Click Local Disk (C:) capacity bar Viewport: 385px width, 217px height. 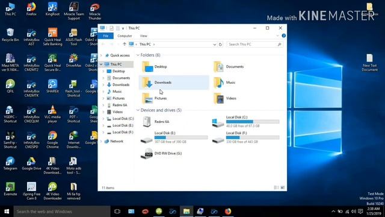[x=253, y=122]
